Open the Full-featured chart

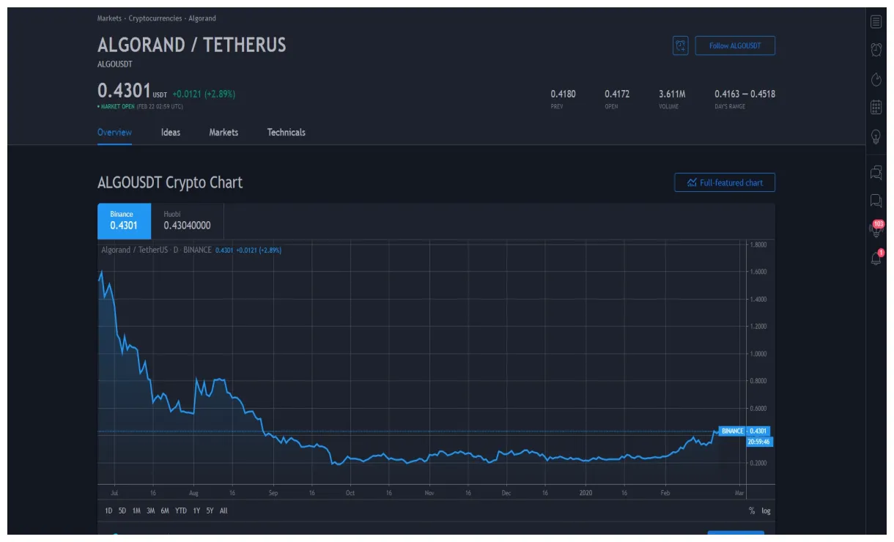[724, 182]
